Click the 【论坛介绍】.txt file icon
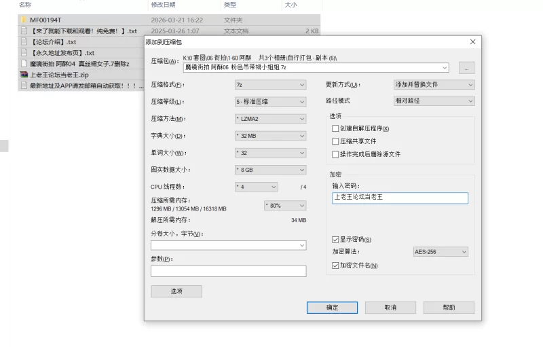 tap(24, 42)
